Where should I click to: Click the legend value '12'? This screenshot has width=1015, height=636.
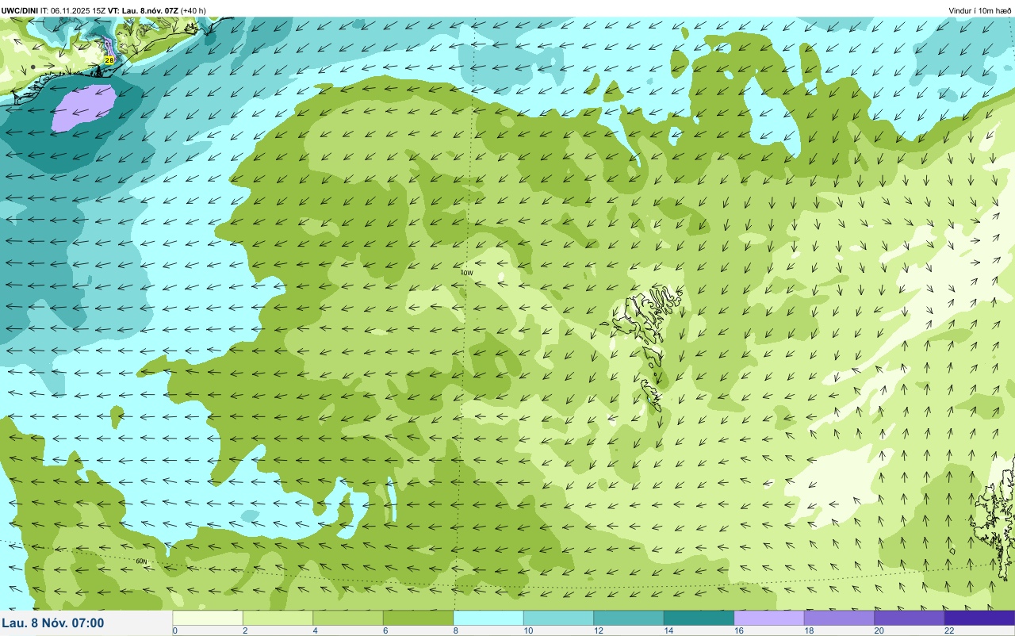tap(598, 630)
